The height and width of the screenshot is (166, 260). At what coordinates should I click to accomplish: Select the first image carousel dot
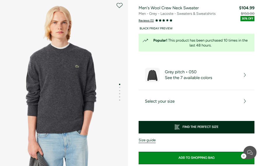(x=120, y=84)
